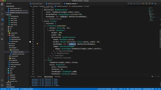This screenshot has width=161, height=90.
Task: Click the Dart language mode indicator
Action: [128, 89]
